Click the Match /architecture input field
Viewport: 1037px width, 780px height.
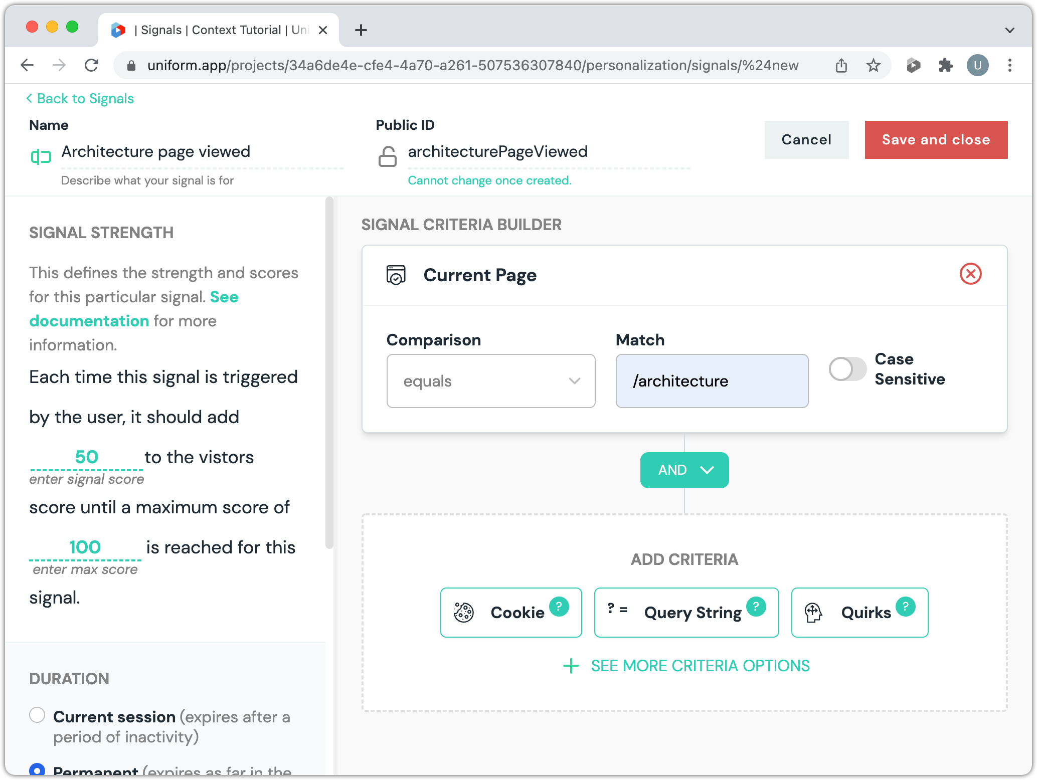(712, 381)
